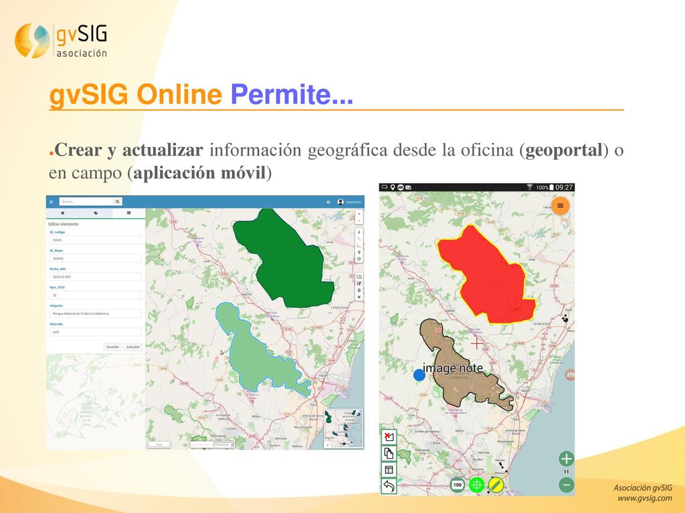Click the www.gvsig.com link
The width and height of the screenshot is (685, 513).
click(644, 498)
